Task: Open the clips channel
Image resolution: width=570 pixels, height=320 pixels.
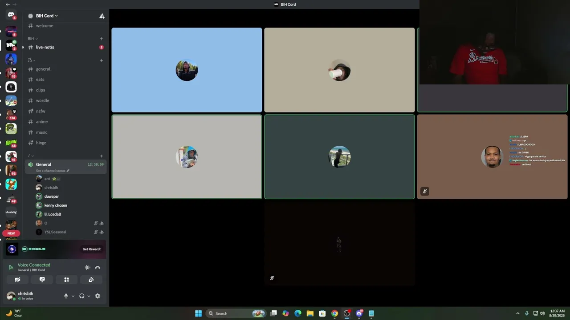Action: [65, 90]
